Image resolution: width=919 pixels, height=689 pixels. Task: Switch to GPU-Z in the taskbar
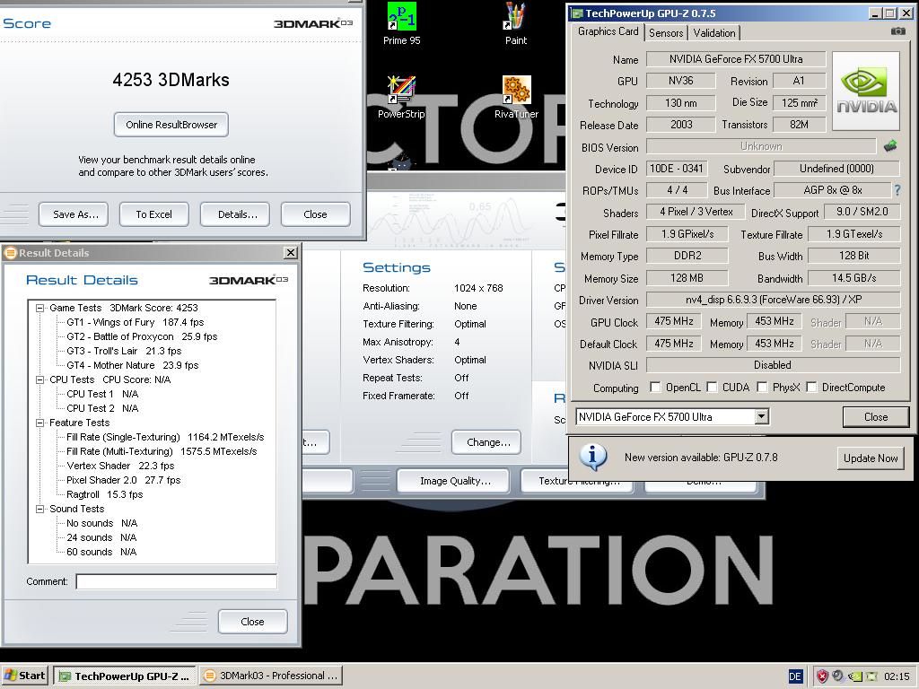pos(125,676)
